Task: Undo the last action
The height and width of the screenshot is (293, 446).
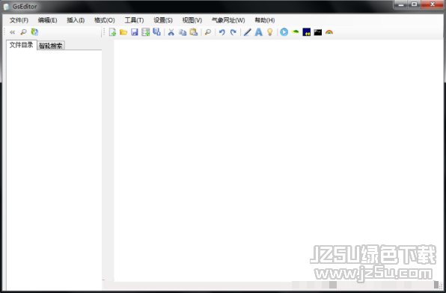Action: [222, 32]
